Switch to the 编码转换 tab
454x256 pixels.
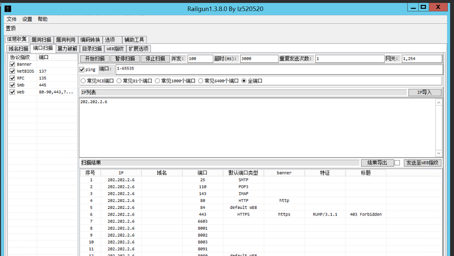click(90, 40)
